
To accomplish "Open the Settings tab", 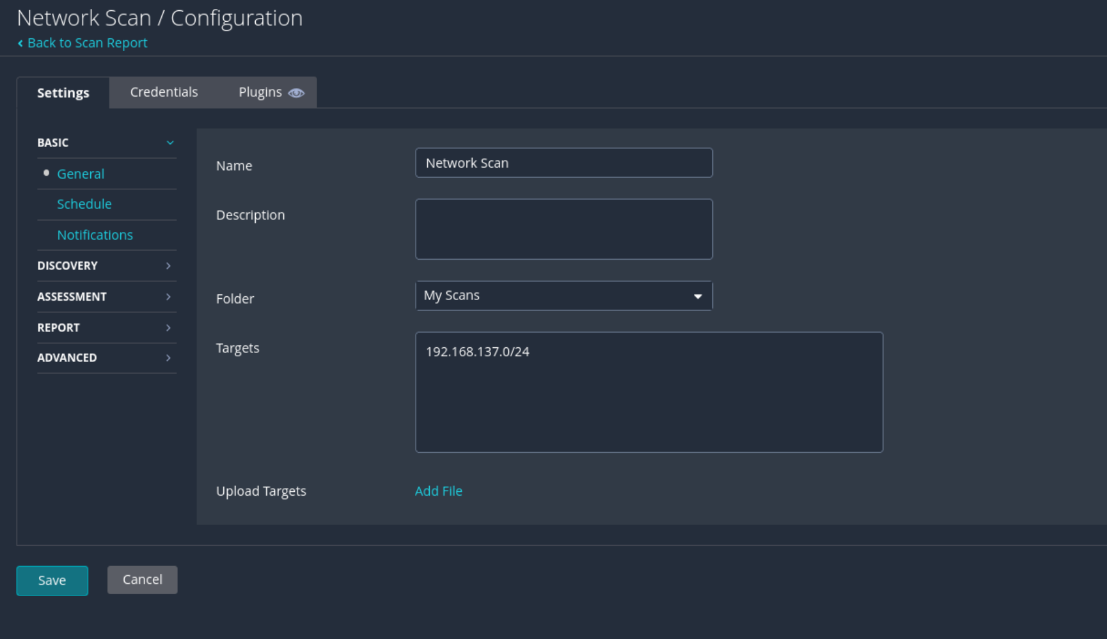I will (63, 93).
